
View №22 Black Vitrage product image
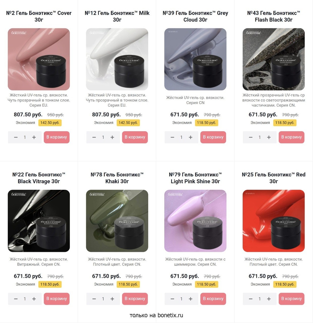click(39, 221)
